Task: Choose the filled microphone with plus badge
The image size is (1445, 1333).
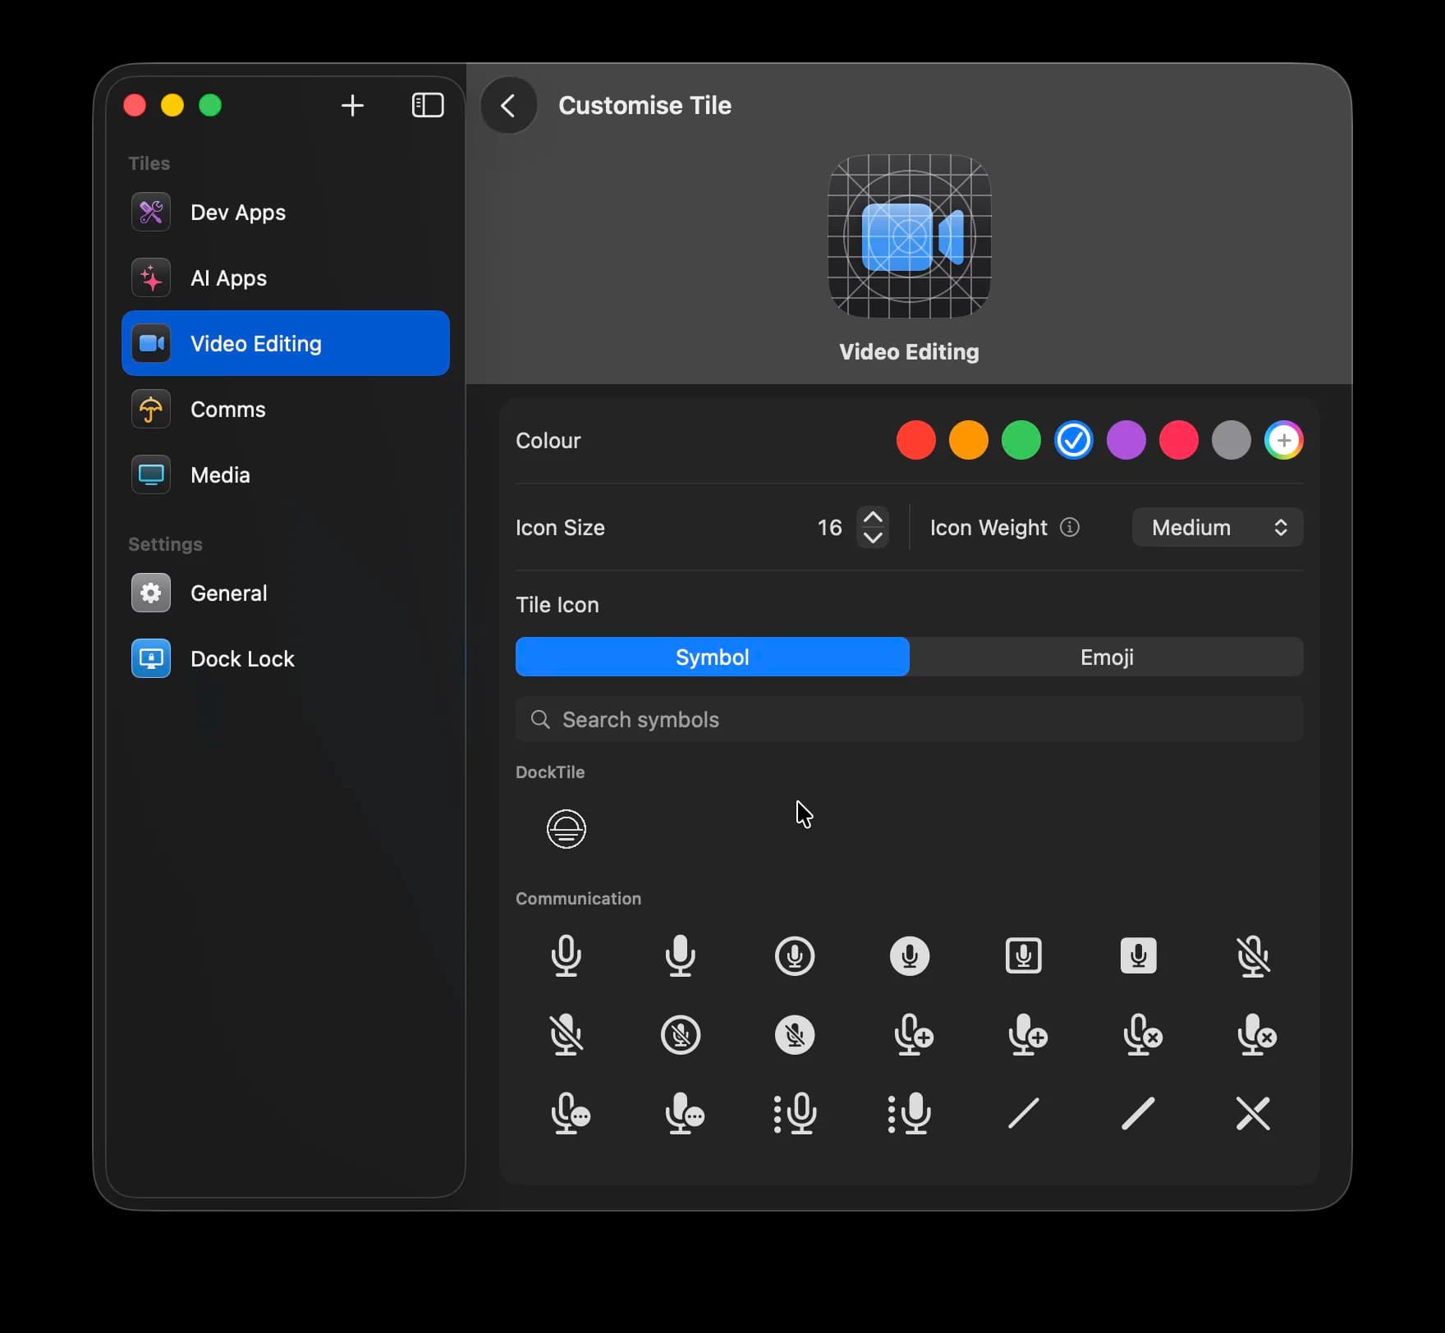Action: (1027, 1035)
